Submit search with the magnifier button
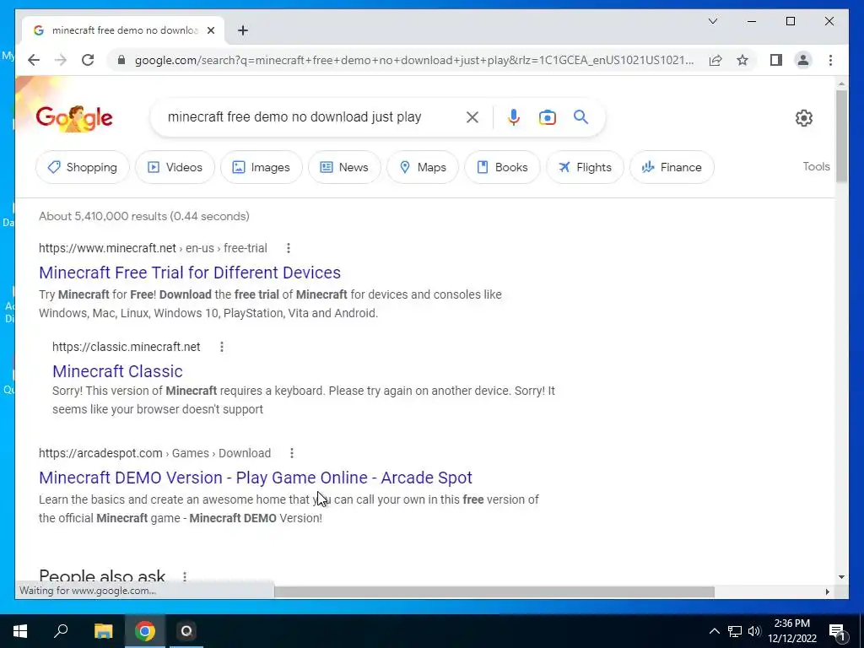 580,116
